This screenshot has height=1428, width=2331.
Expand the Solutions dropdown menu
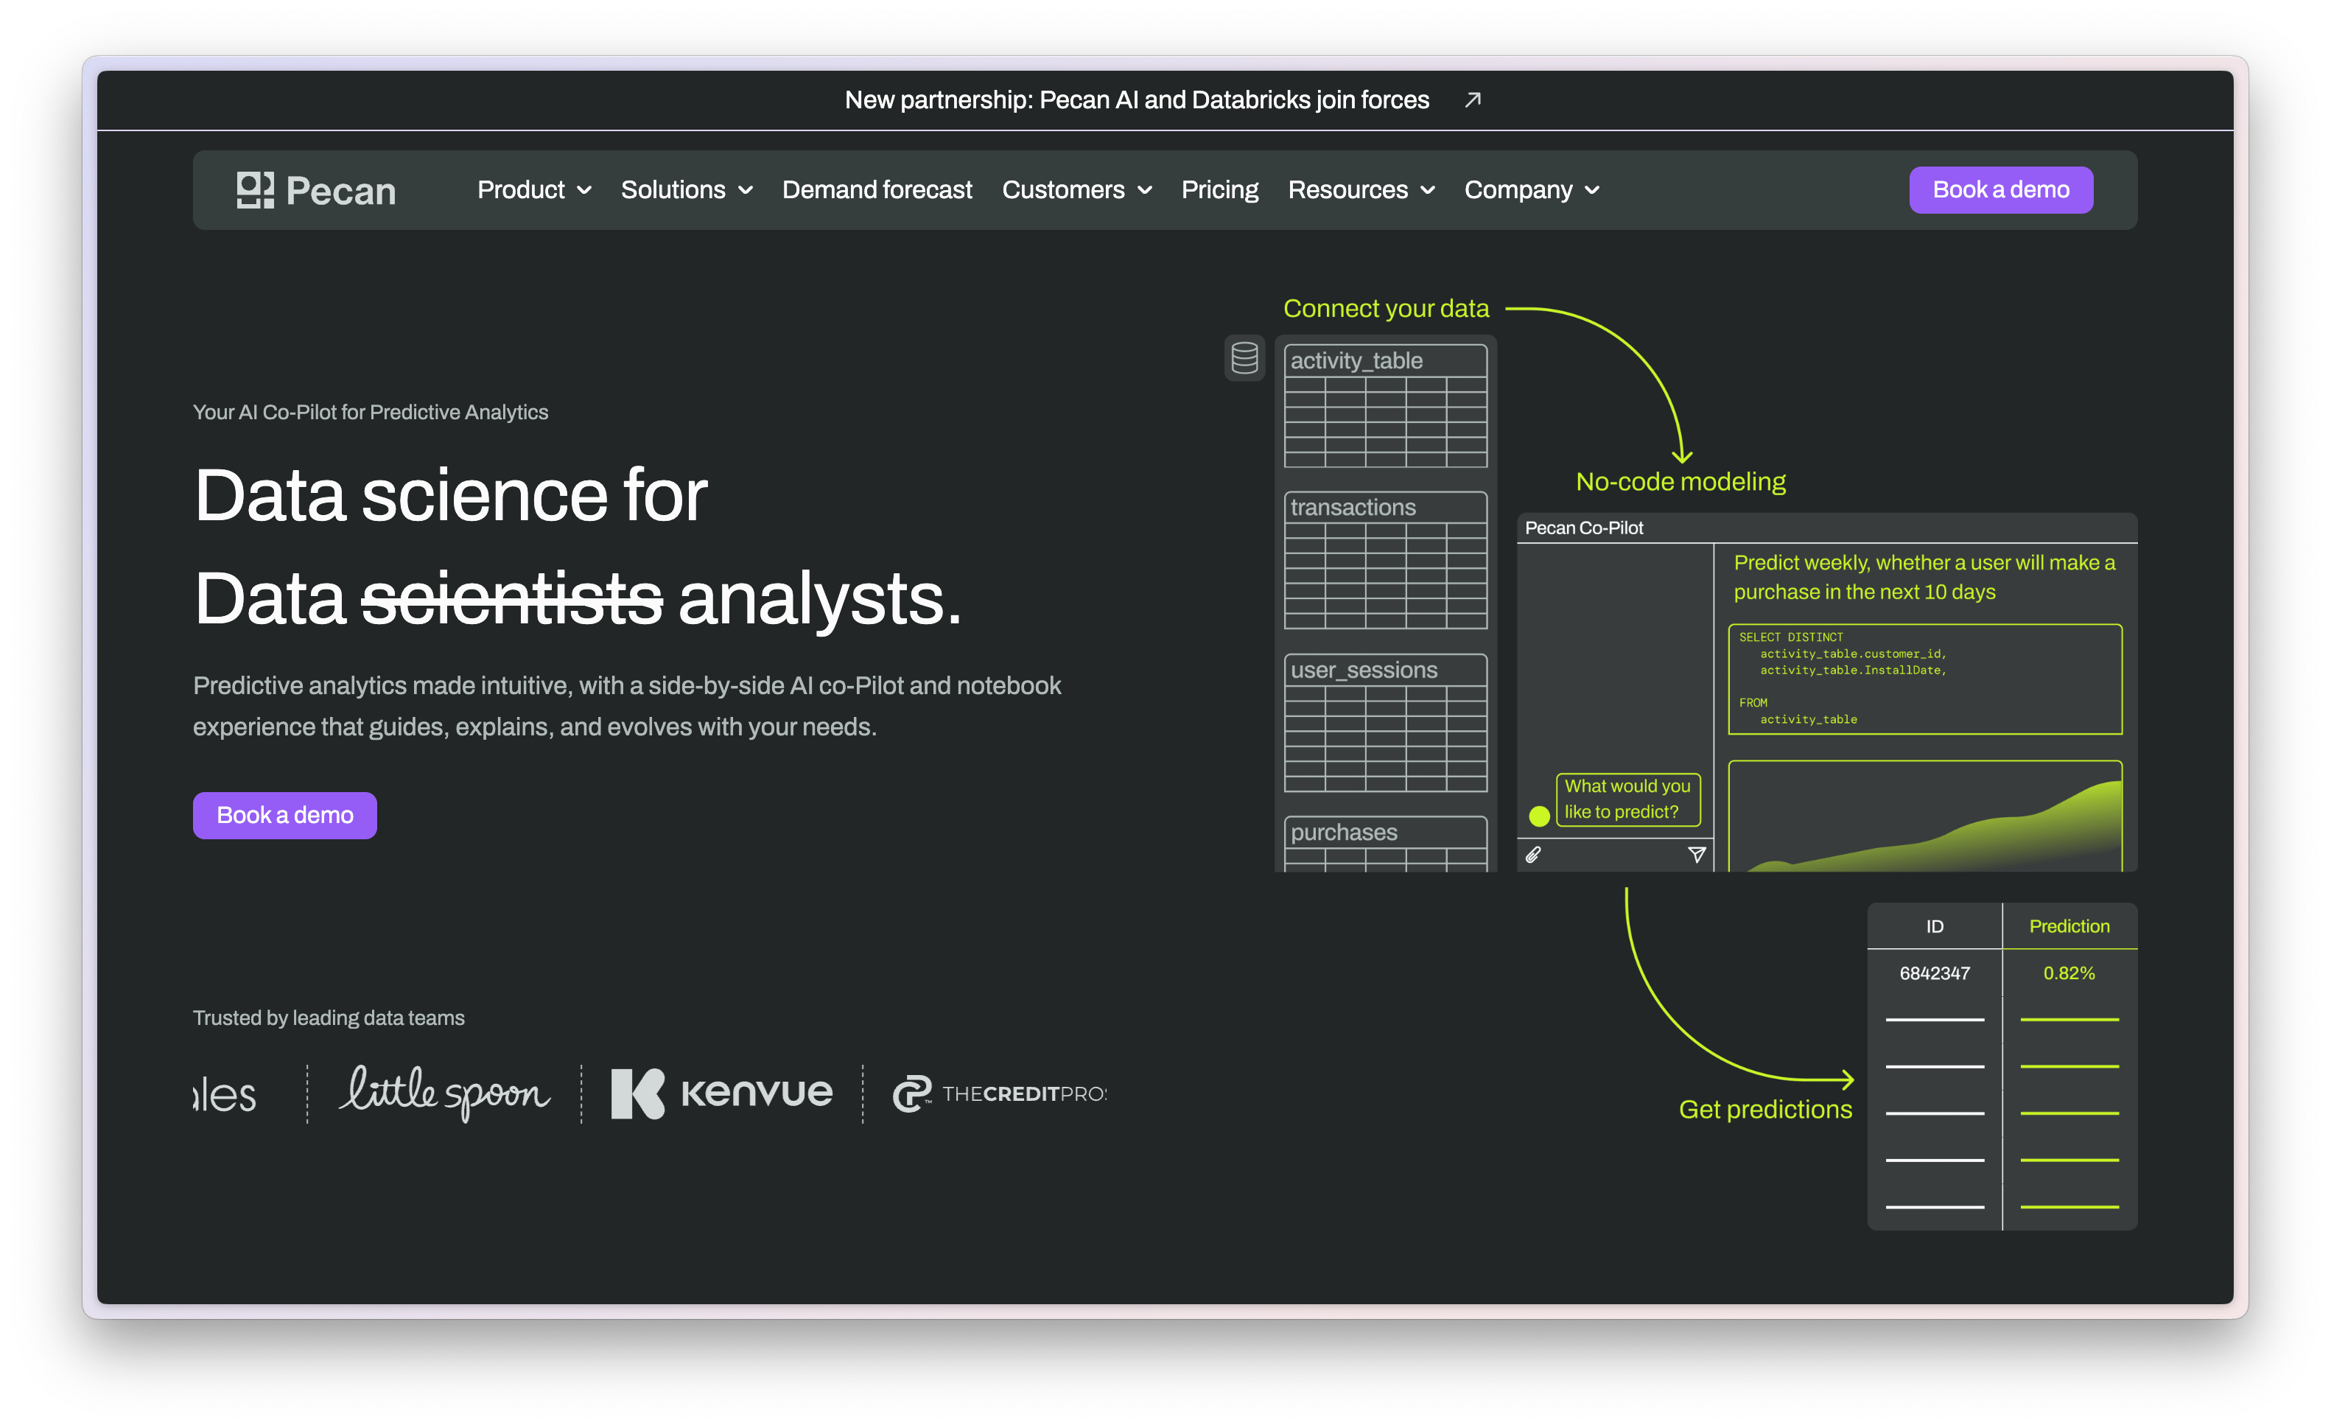(x=687, y=189)
